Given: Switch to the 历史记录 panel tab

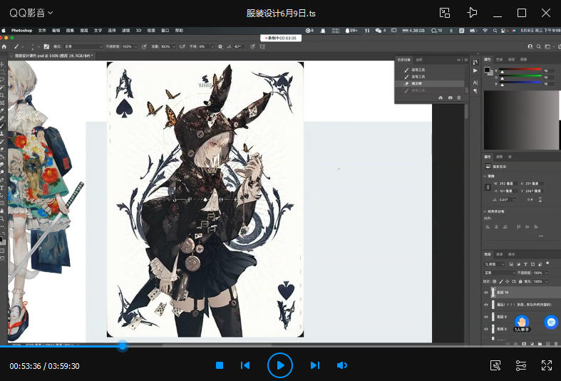Looking at the screenshot, I should click(406, 59).
